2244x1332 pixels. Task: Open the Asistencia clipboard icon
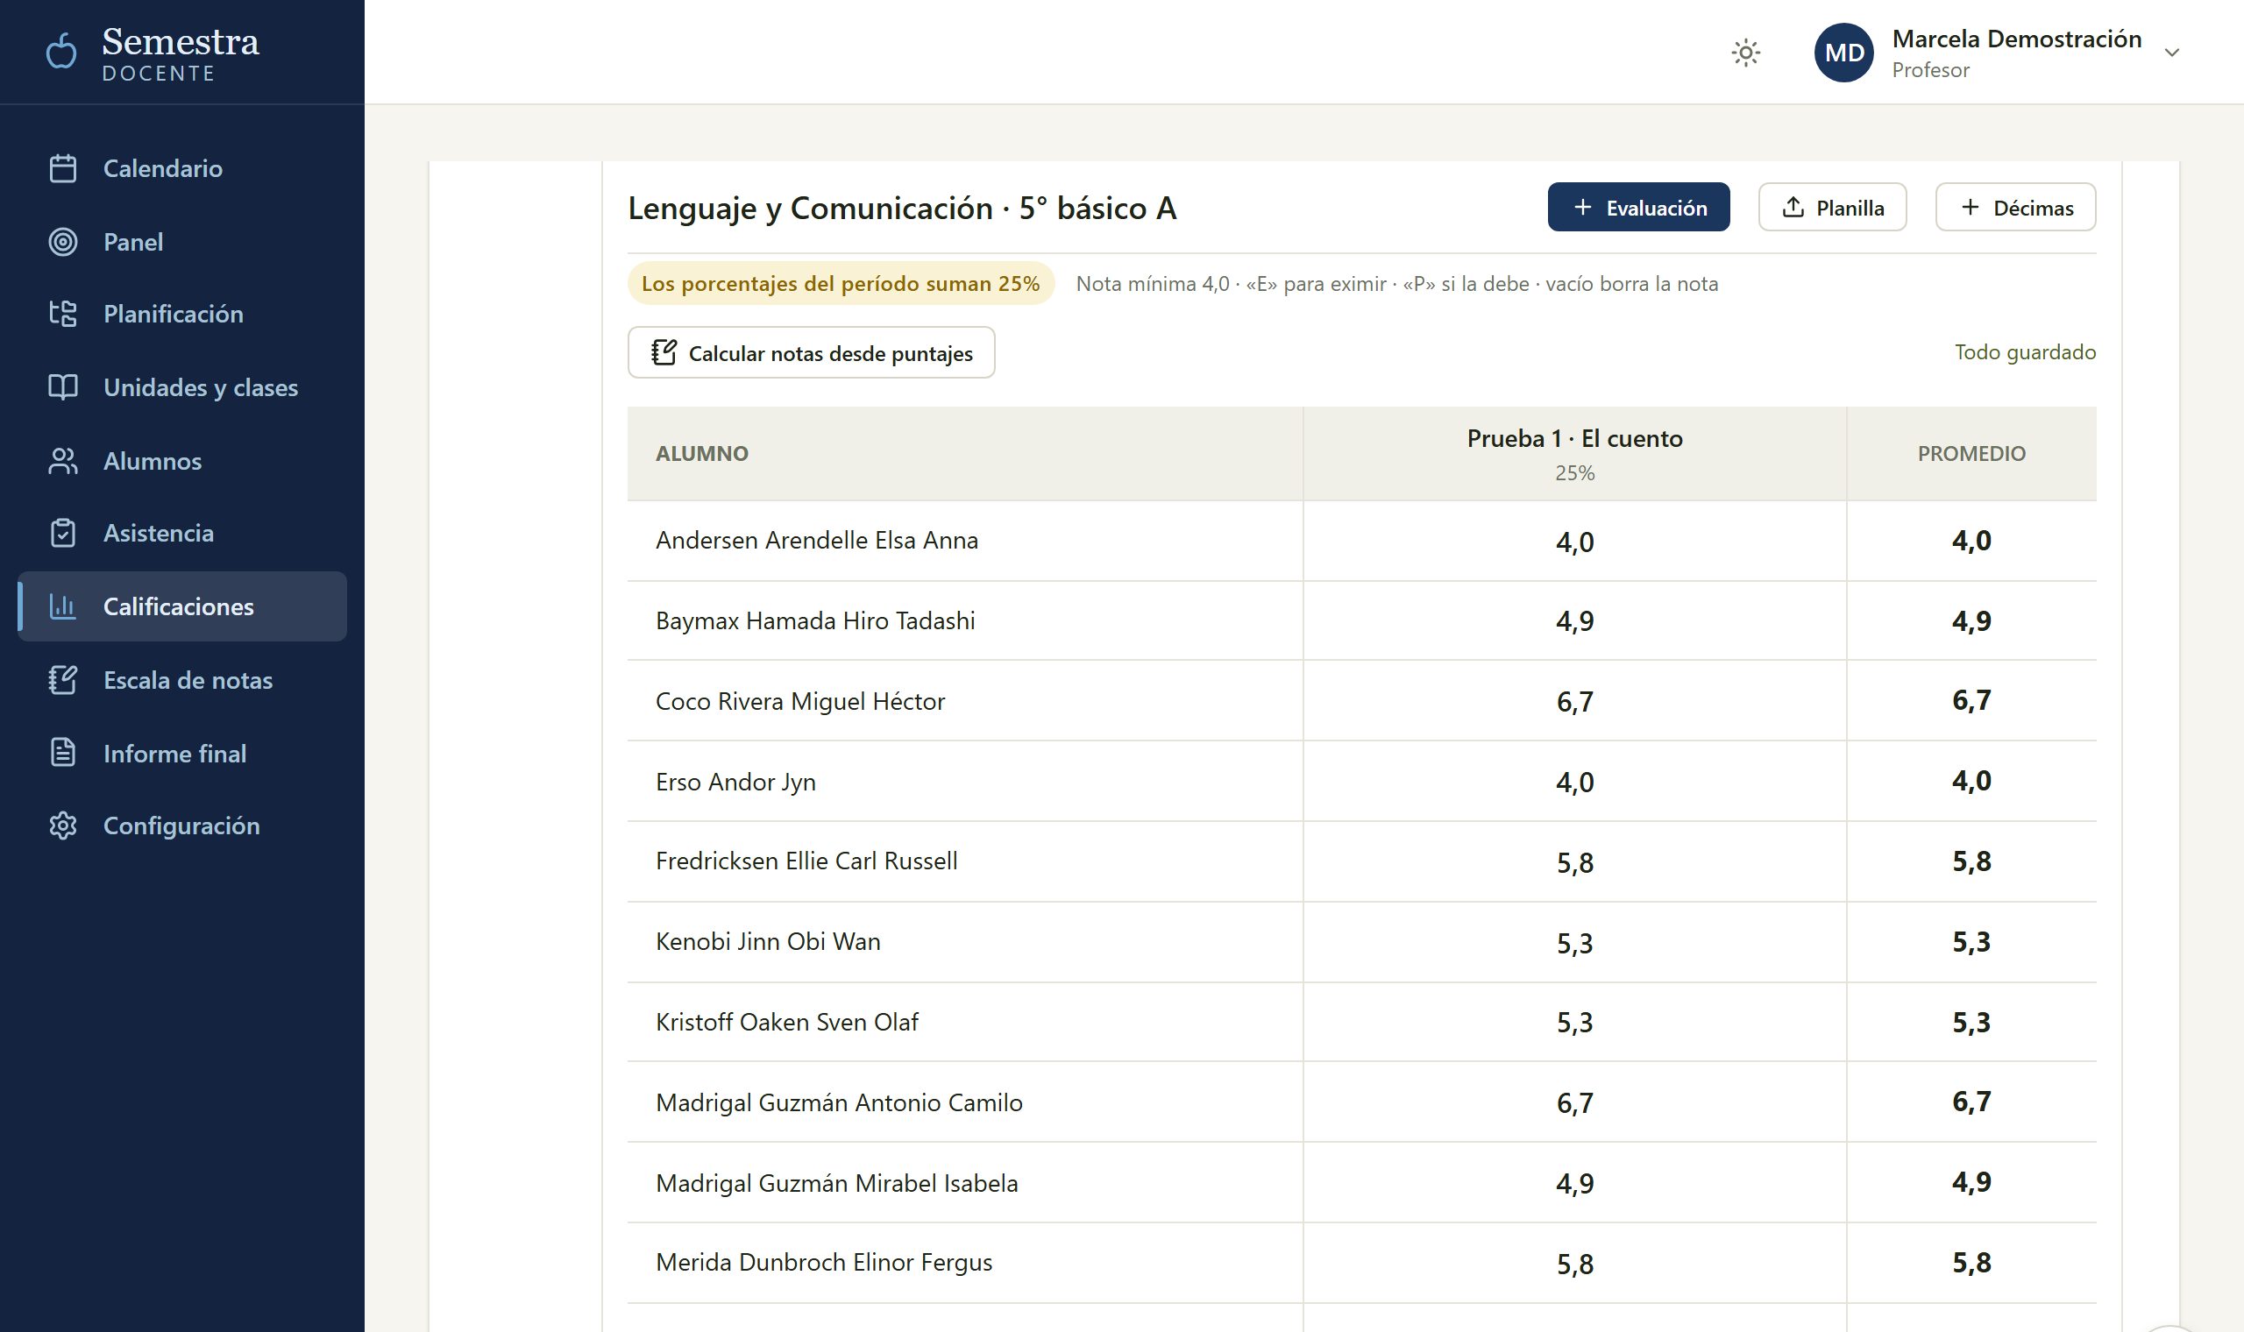(63, 533)
